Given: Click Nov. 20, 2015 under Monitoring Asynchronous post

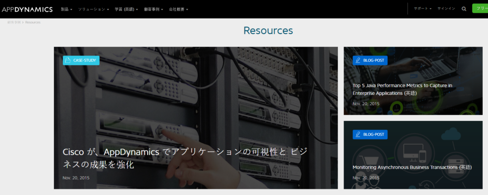Looking at the screenshot, I should point(366,178).
